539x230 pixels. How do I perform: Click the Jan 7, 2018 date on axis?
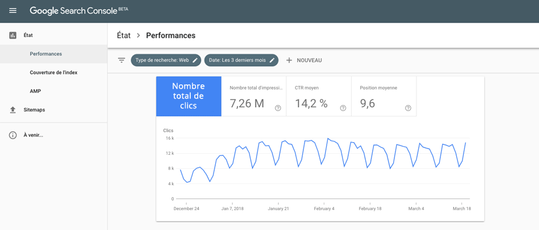point(232,208)
